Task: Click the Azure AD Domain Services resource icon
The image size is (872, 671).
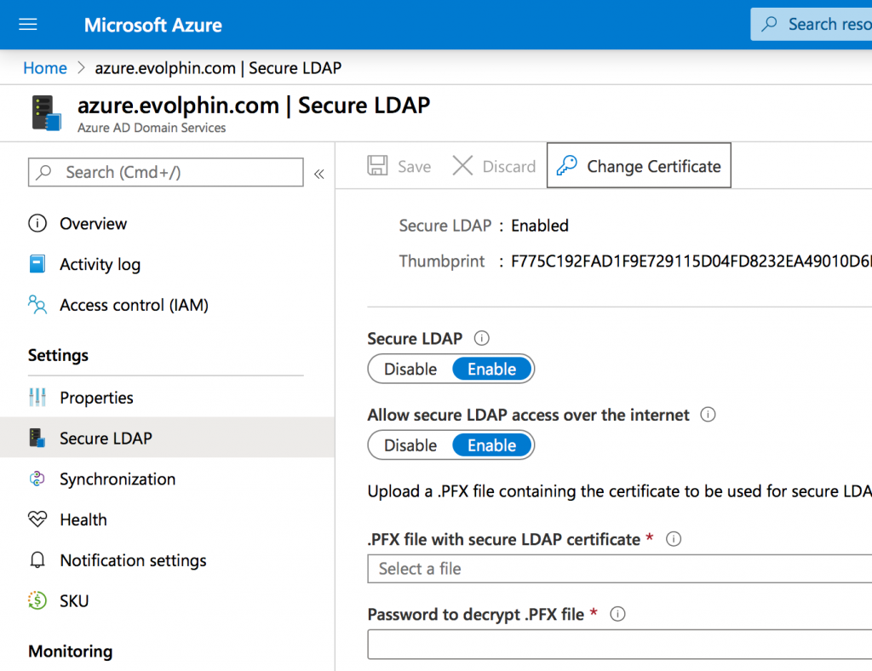Action: [x=46, y=113]
